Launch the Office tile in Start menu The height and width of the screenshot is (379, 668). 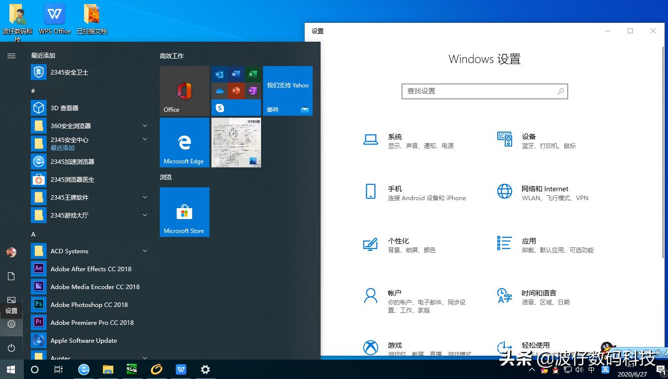tap(184, 90)
